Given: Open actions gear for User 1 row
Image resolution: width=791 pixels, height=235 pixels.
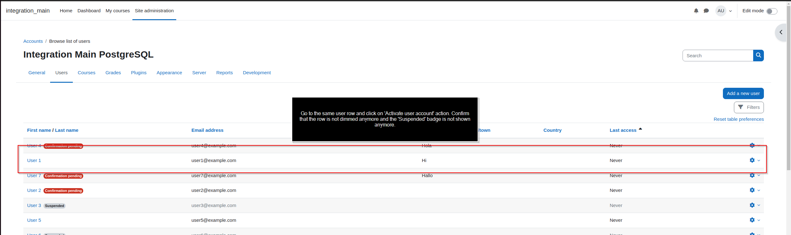Looking at the screenshot, I should [x=752, y=160].
